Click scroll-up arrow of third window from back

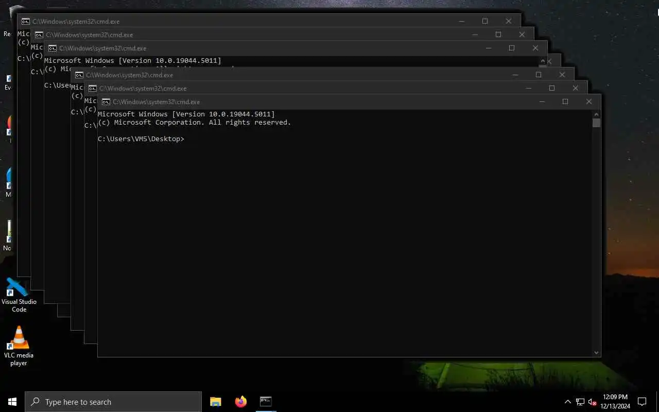click(543, 60)
